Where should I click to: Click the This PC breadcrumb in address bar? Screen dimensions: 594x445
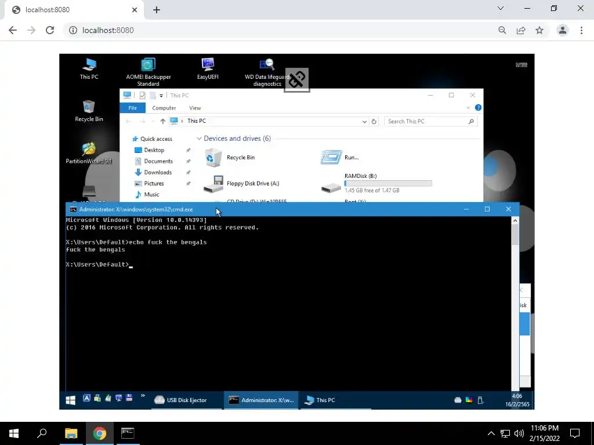[x=197, y=121]
